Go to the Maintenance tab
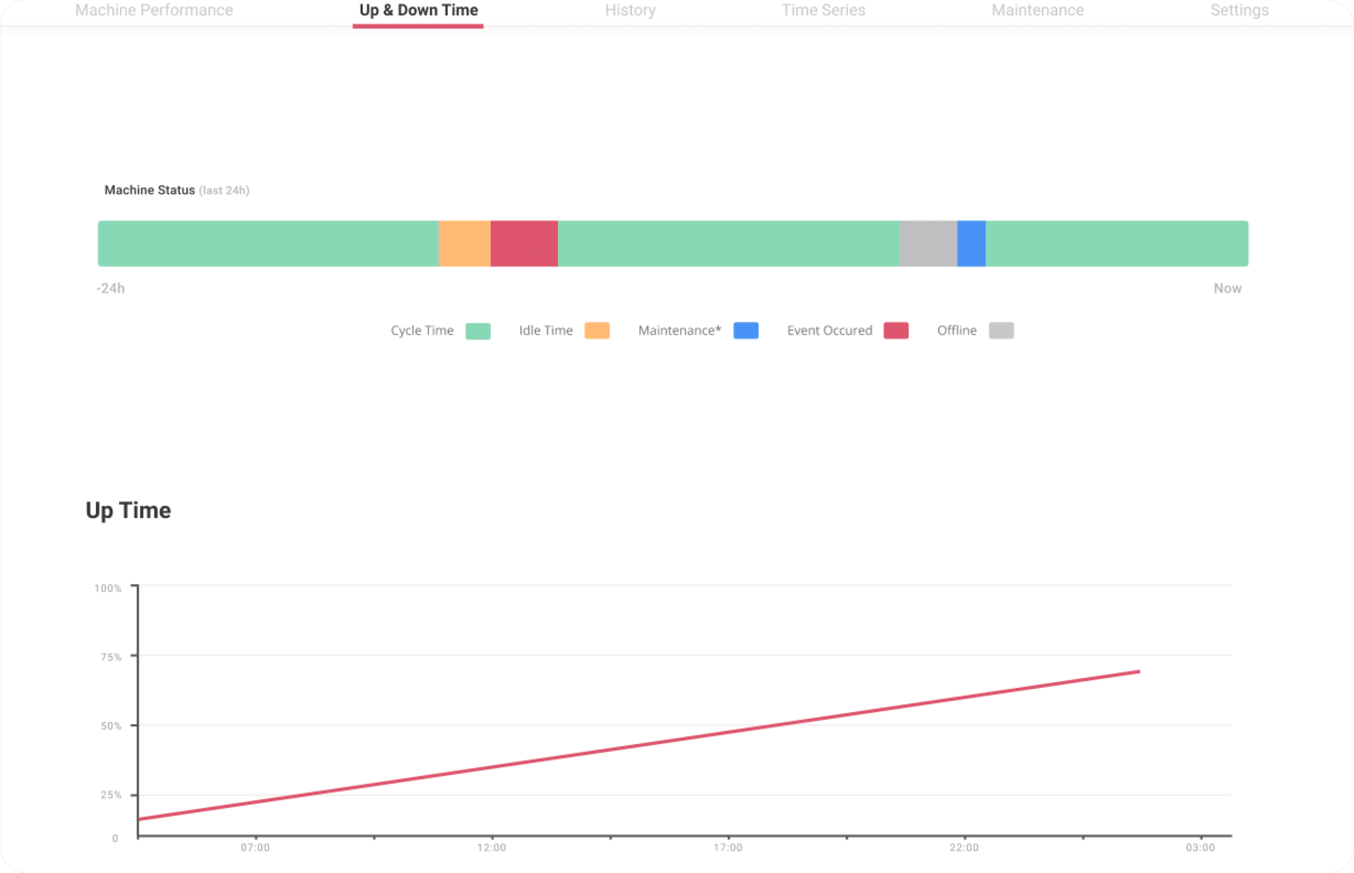The height and width of the screenshot is (873, 1354). click(1038, 10)
